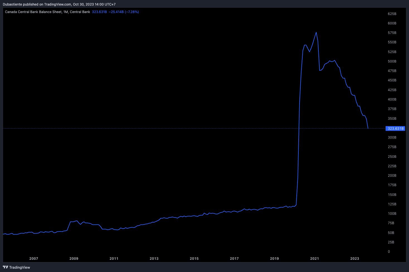Click the 350B price axis label
Image resolution: width=409 pixels, height=272 pixels.
tap(392, 119)
